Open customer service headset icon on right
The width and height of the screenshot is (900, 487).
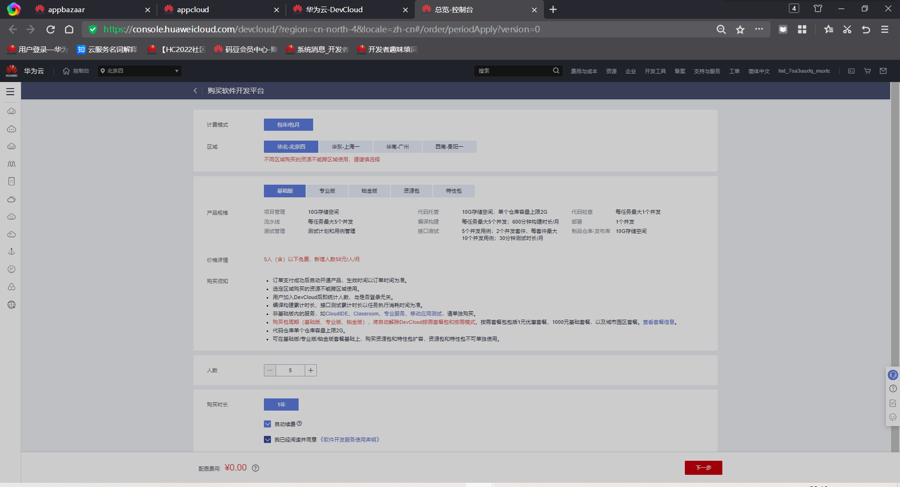pos(893,375)
